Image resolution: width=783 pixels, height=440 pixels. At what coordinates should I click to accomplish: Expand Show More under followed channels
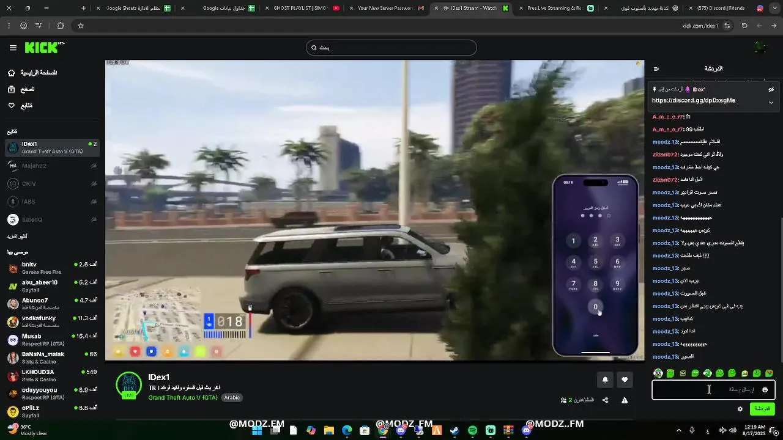(x=17, y=237)
